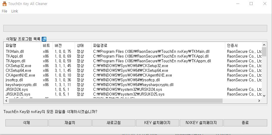Image resolution: width=272 pixels, height=135 pixels.
Task: Sort by the 인증서 column header
Action: (243, 46)
